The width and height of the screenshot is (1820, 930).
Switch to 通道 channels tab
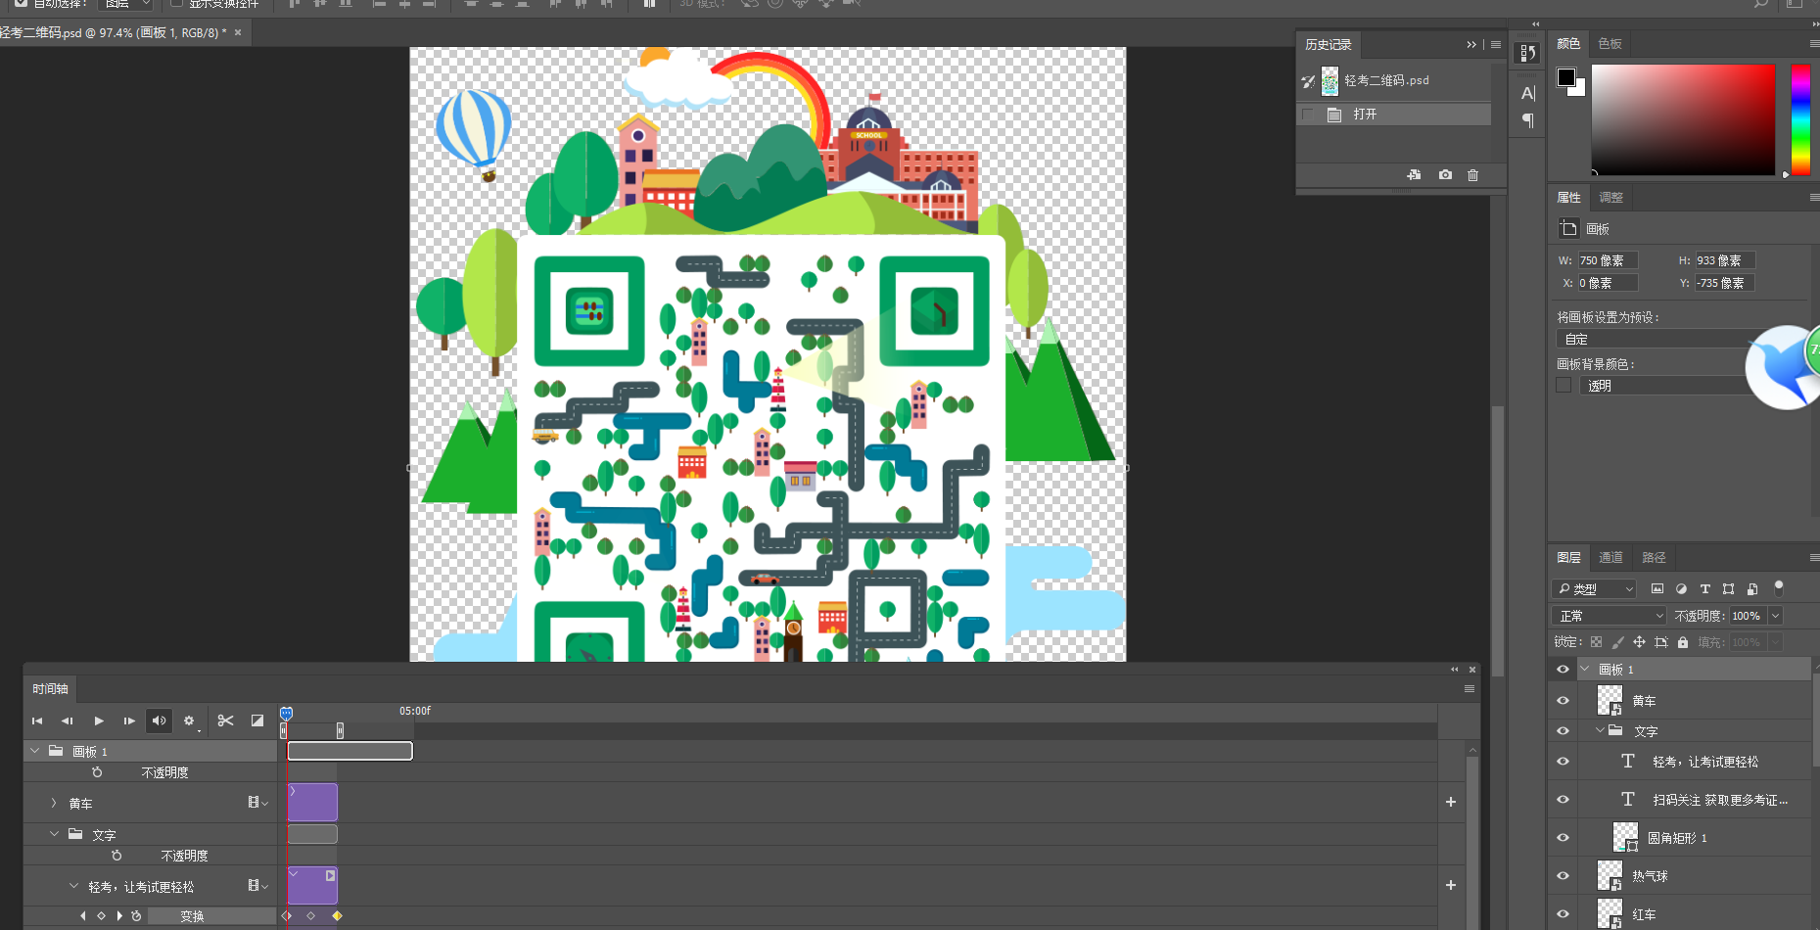pyautogui.click(x=1610, y=557)
